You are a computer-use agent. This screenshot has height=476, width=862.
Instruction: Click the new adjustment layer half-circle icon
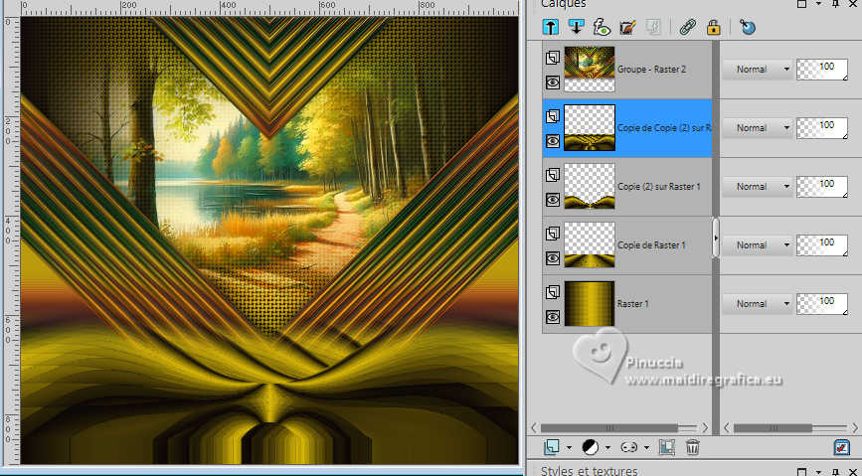(x=590, y=447)
